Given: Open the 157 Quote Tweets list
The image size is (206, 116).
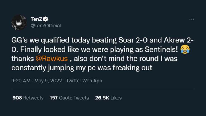Looking at the screenshot, I should click(x=69, y=98).
